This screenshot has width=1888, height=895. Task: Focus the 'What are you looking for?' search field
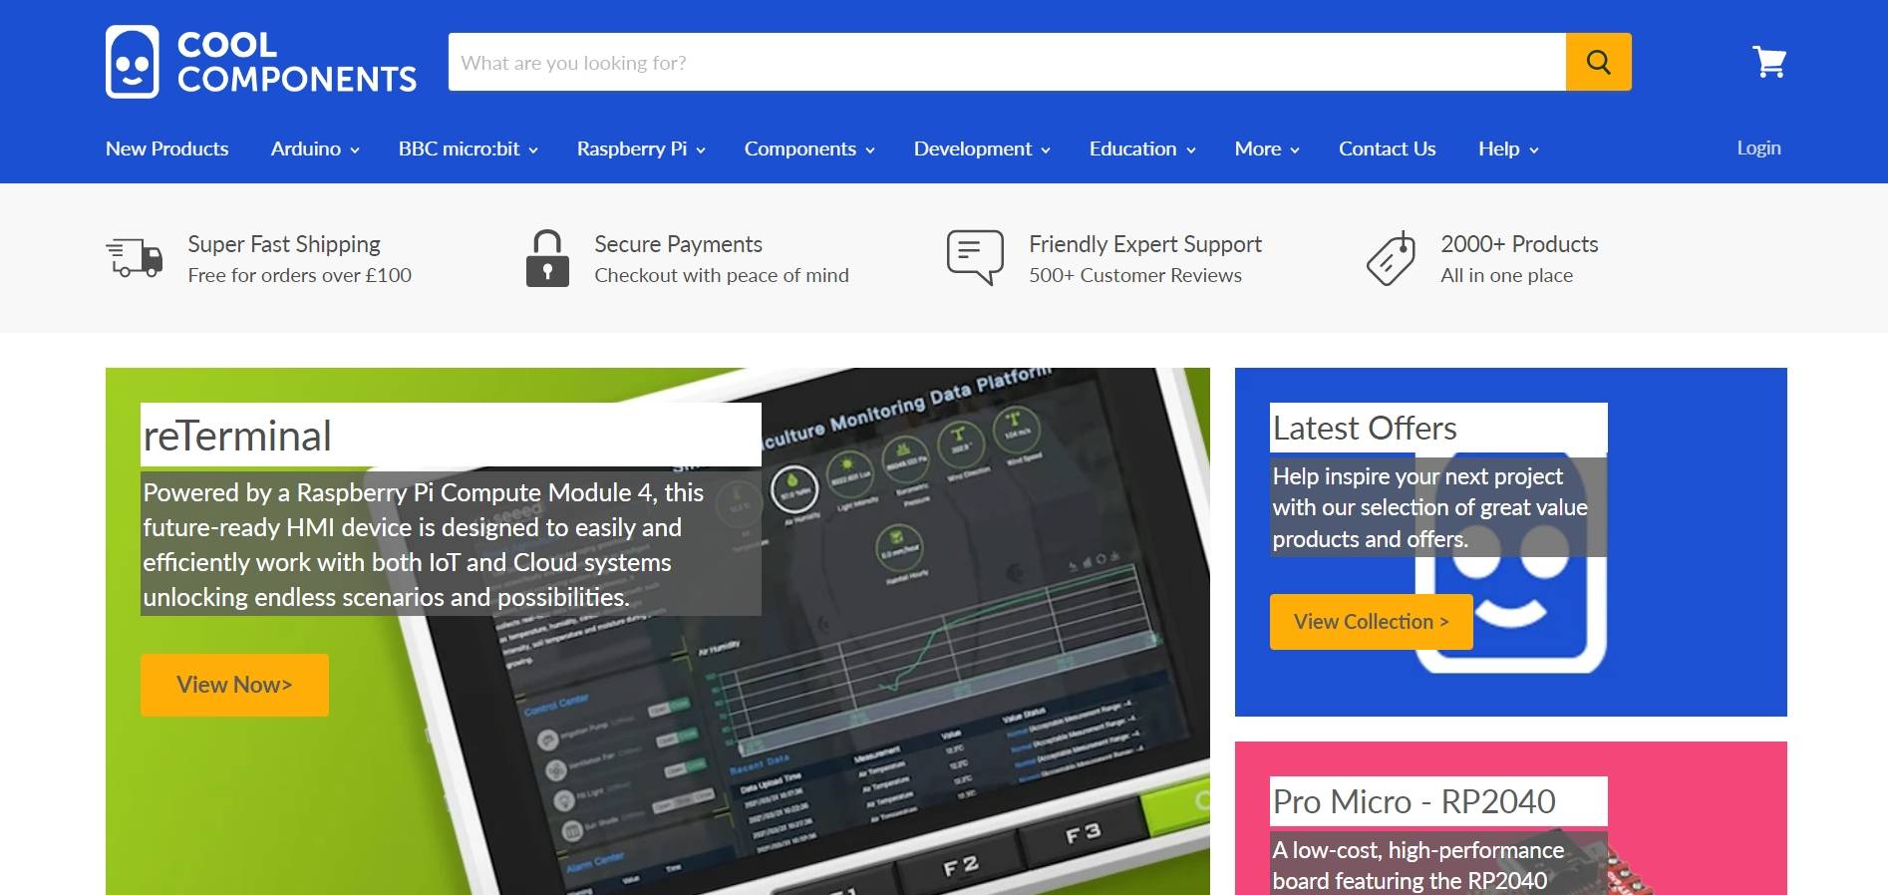pyautogui.click(x=1007, y=62)
